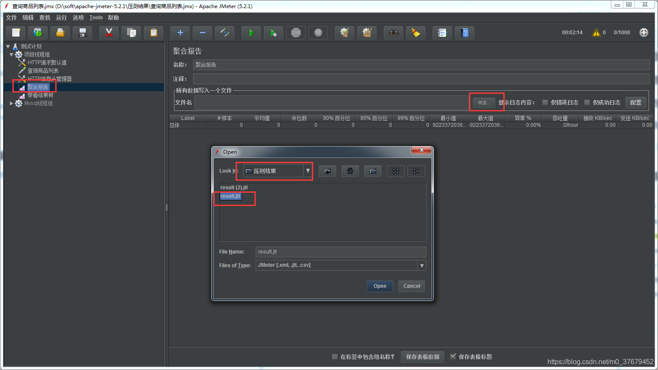This screenshot has width=658, height=370.
Task: Click the Open button in the dialog
Action: pos(380,286)
